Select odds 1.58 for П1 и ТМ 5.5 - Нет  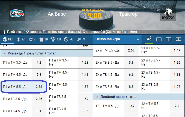coord(85,87)
